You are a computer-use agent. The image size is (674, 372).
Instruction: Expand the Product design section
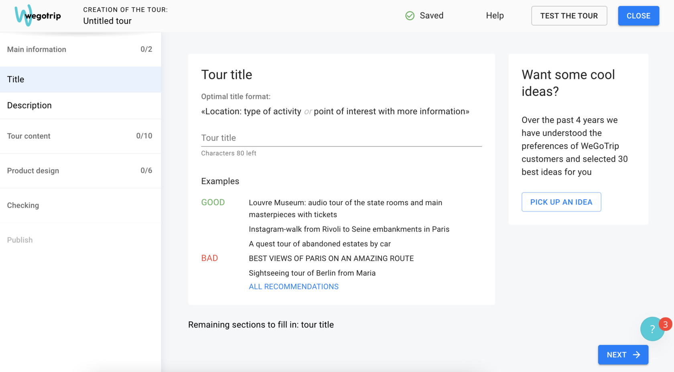[80, 171]
